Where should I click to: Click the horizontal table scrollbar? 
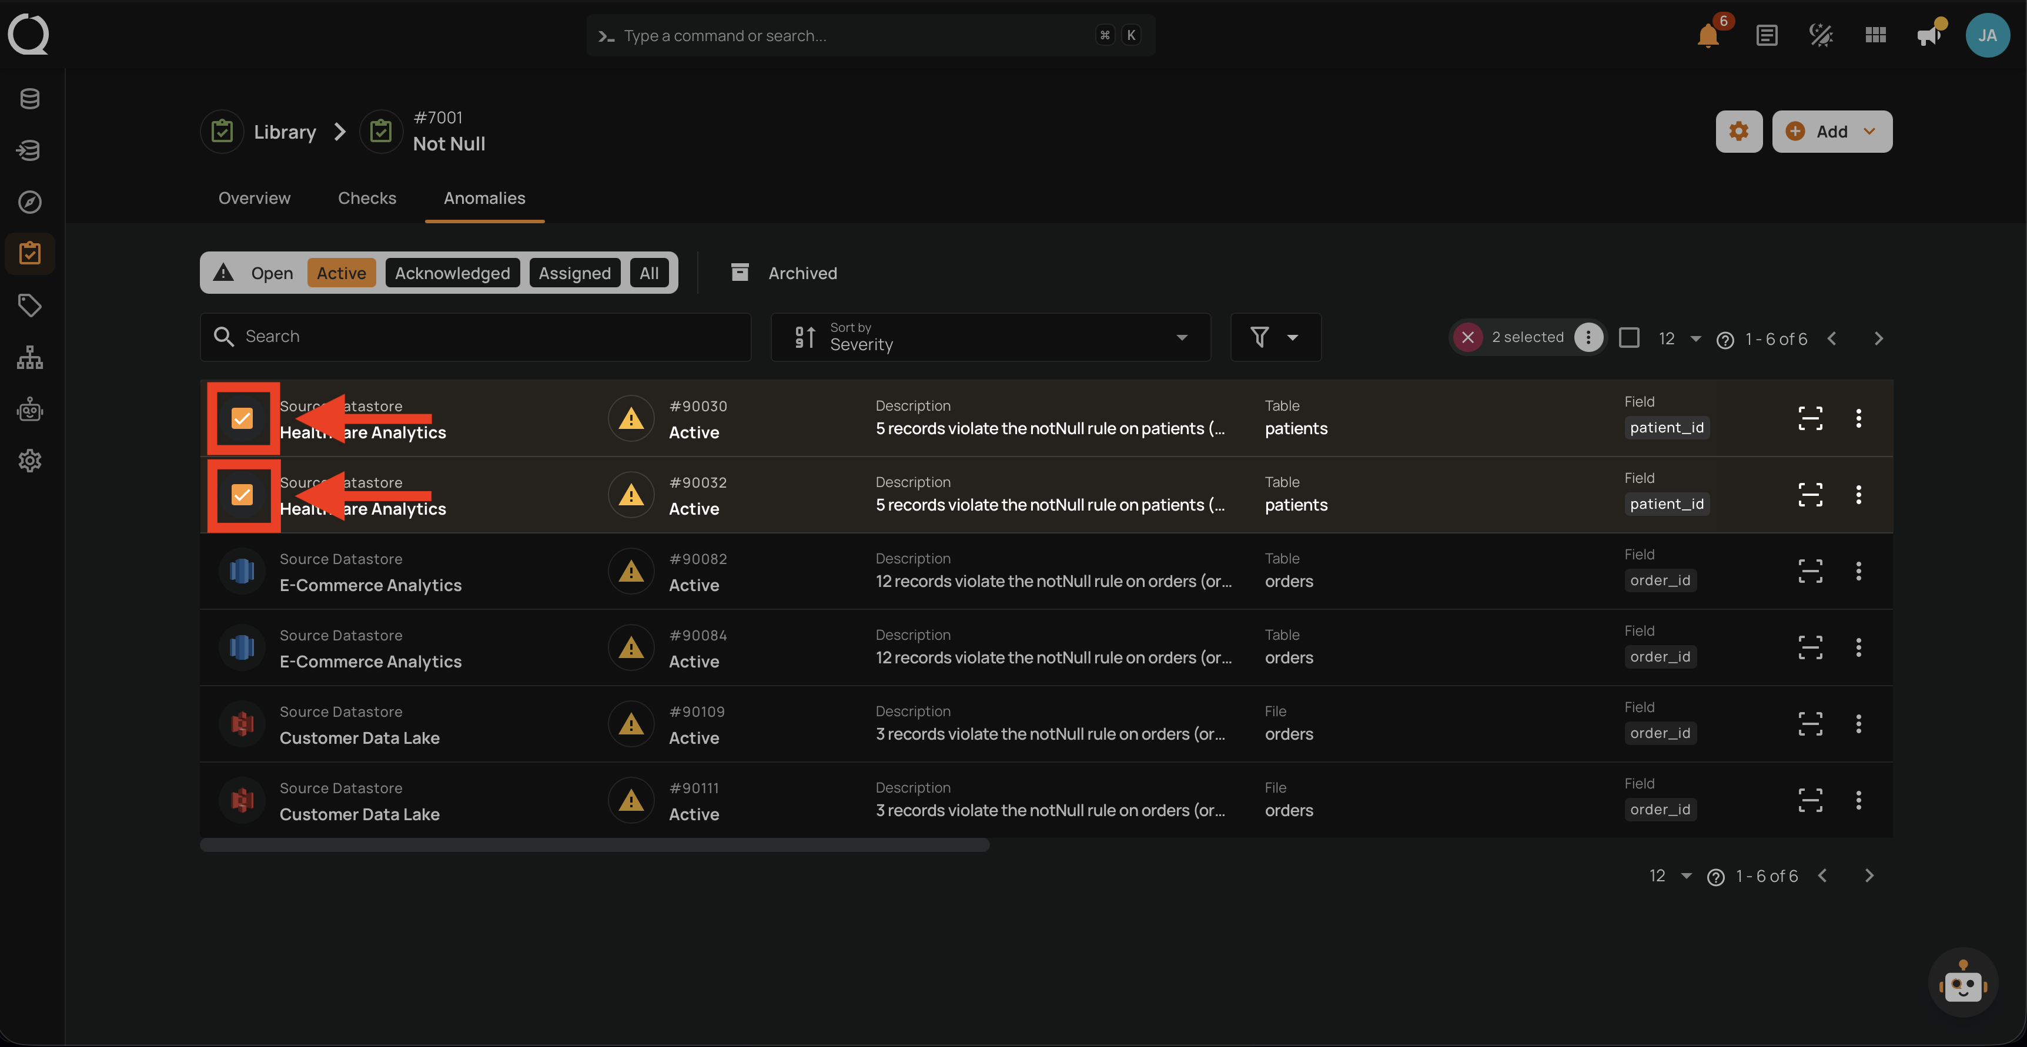594,845
